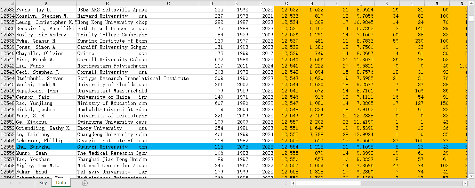Click the orange cell showing 13.9024
475x188 pixels.
point(362,134)
